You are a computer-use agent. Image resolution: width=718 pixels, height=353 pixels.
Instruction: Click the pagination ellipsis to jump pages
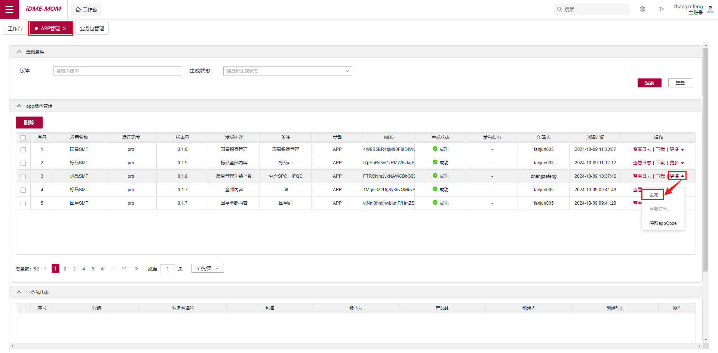coord(113,268)
